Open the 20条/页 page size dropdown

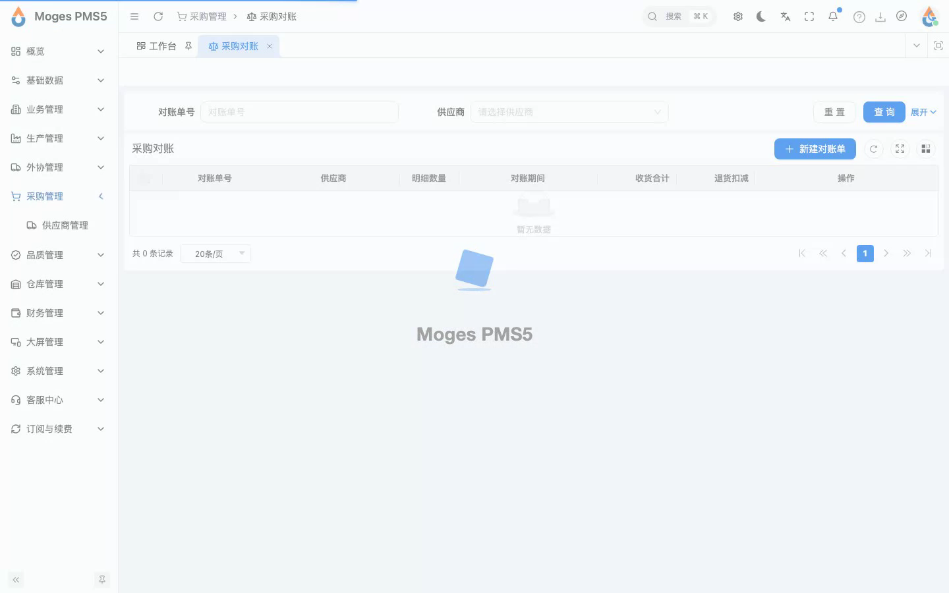click(x=216, y=254)
